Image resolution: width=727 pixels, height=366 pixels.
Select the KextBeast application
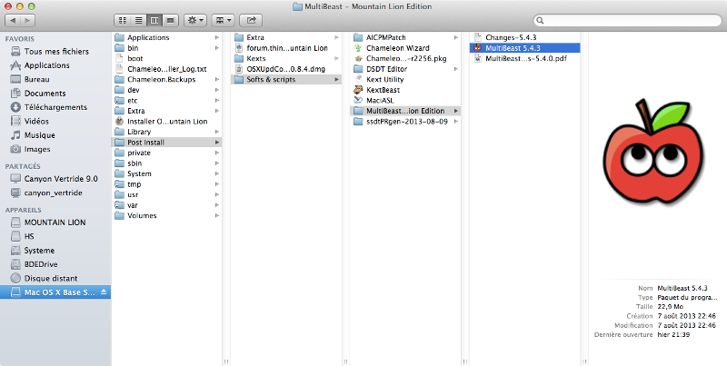(x=404, y=90)
